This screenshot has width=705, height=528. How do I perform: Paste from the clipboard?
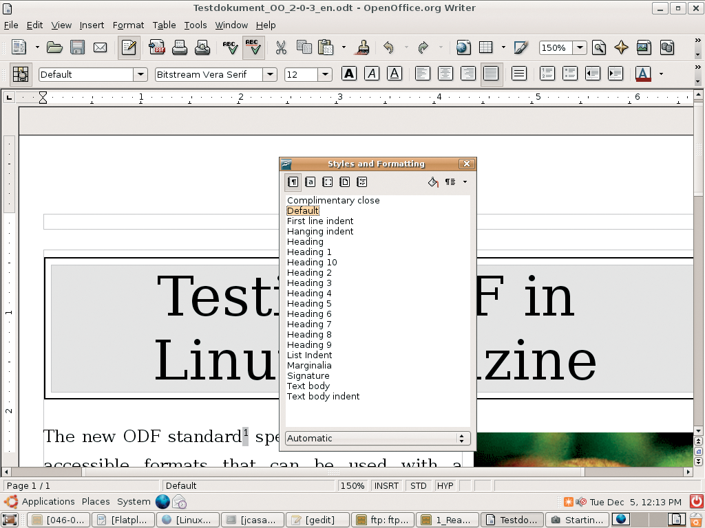coord(326,47)
